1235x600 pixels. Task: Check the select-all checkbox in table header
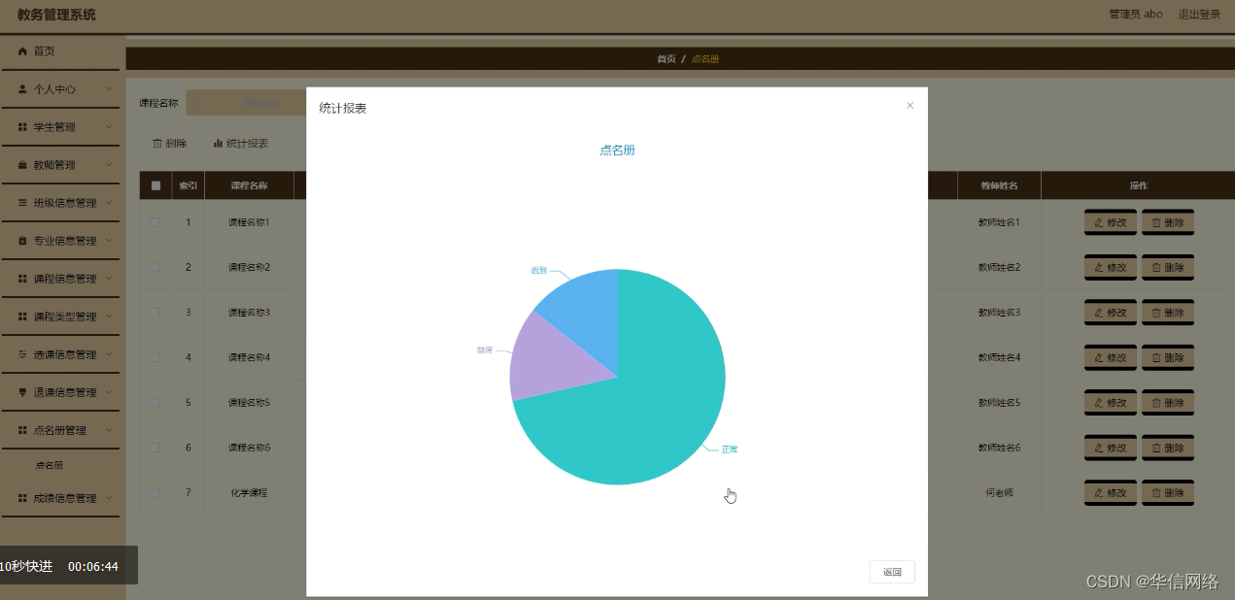tap(155, 184)
